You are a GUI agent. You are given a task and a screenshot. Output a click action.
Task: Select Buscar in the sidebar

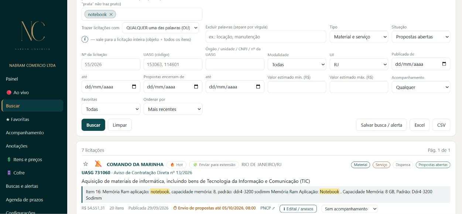pyautogui.click(x=32, y=106)
